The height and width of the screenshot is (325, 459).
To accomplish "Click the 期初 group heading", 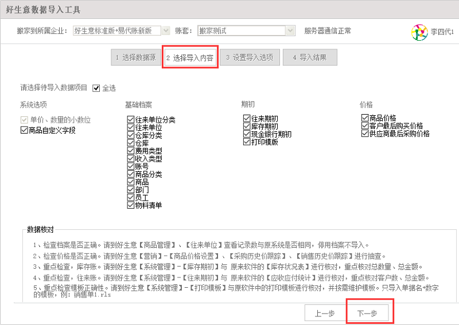I will (248, 104).
